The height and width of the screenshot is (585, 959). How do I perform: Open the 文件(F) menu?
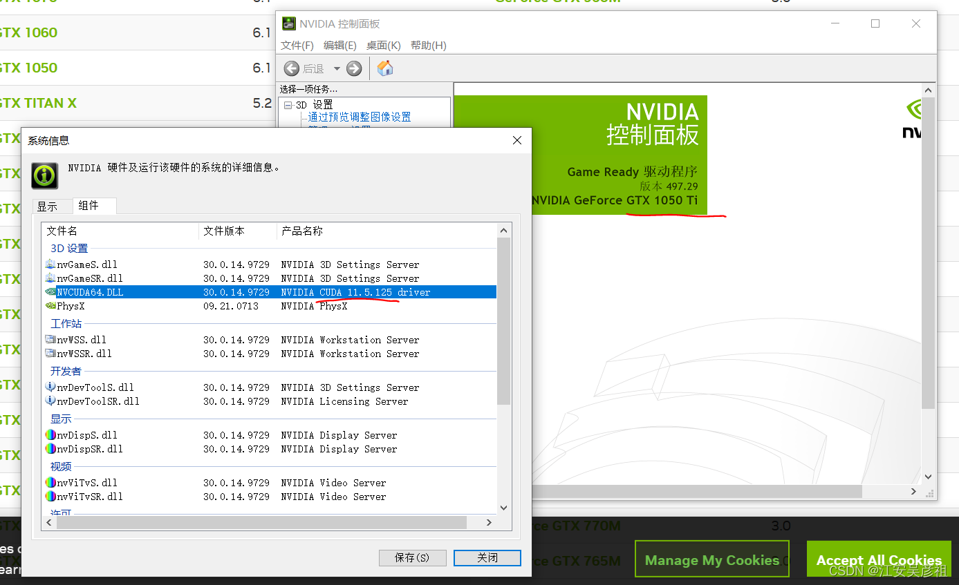(x=297, y=46)
